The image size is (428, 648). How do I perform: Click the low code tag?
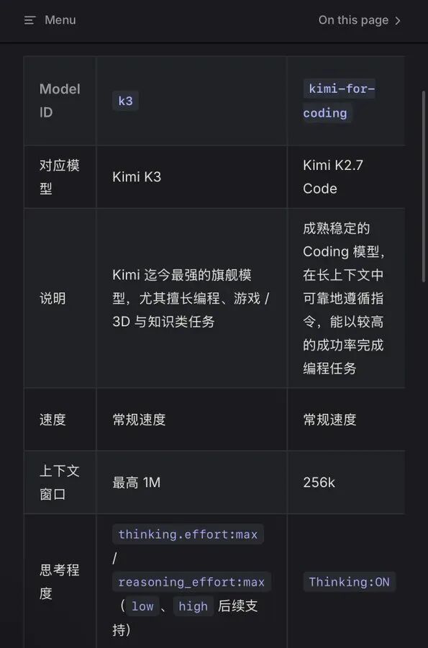[x=142, y=606]
